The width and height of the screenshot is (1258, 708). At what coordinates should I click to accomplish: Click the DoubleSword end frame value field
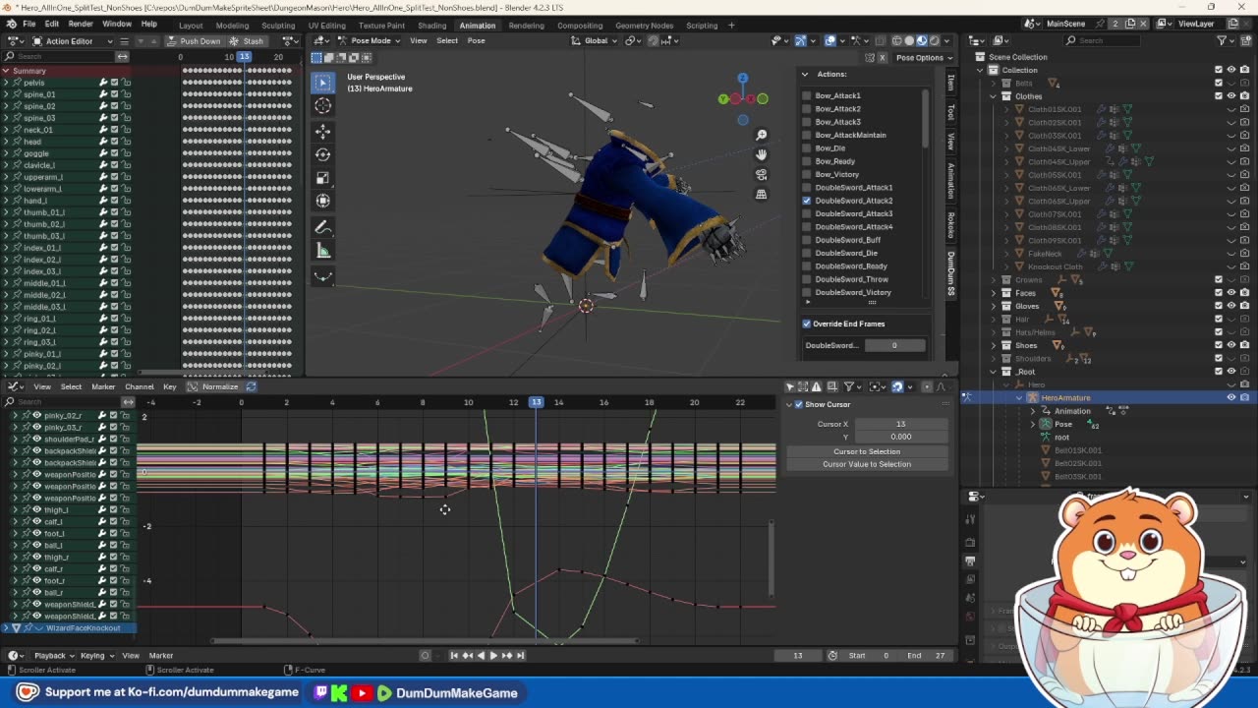tap(893, 345)
